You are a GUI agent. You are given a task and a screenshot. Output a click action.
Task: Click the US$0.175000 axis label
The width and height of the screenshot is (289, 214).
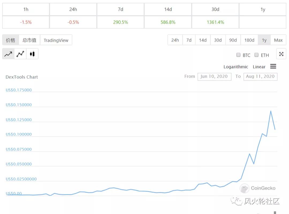coord(19,90)
